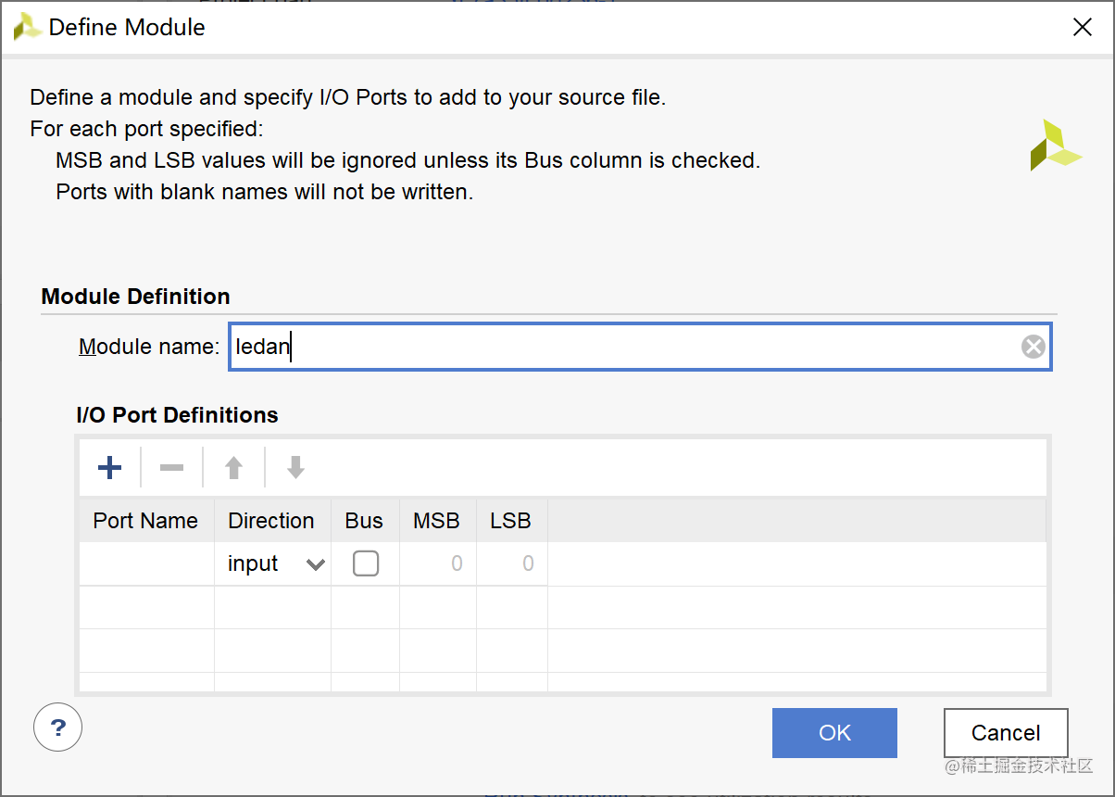
Task: Clear the Module name field
Action: point(1033,347)
